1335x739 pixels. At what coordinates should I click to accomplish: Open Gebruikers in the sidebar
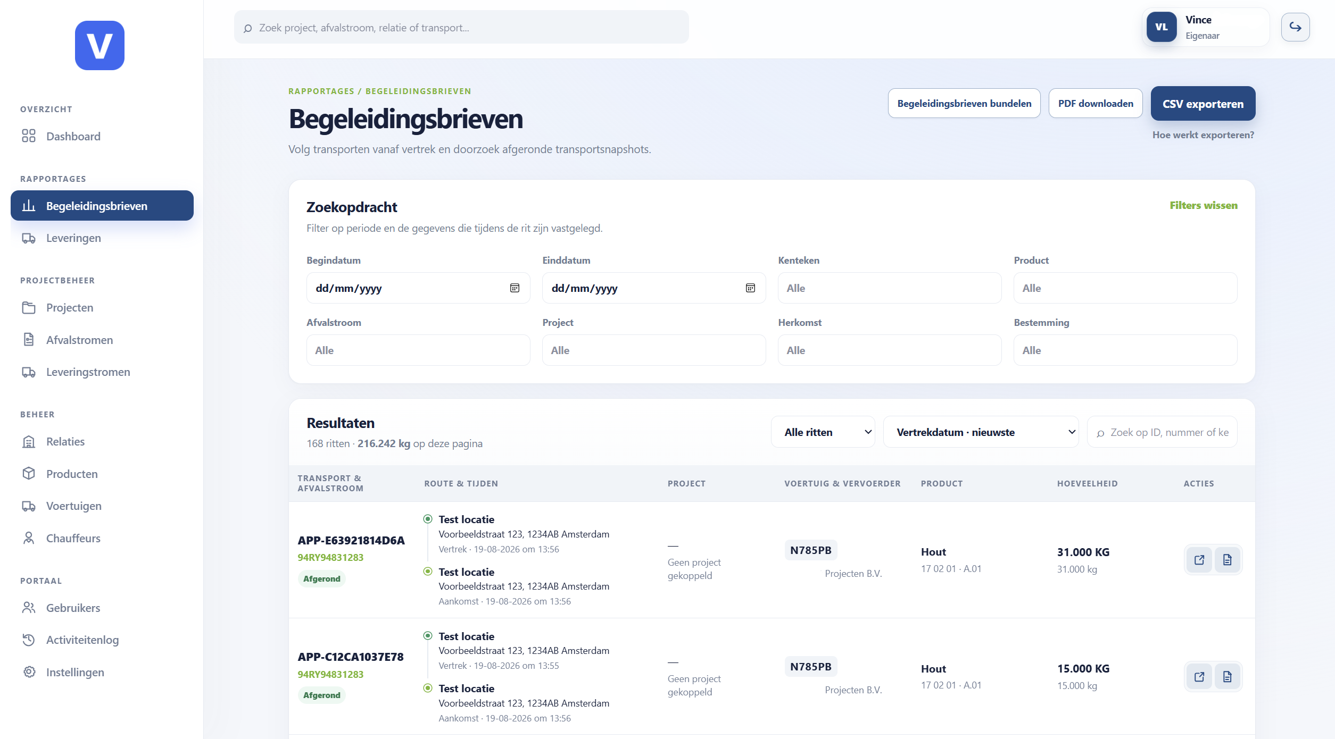(102, 608)
